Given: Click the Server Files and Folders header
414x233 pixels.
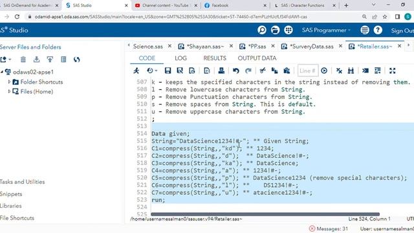Looking at the screenshot, I should (x=30, y=47).
